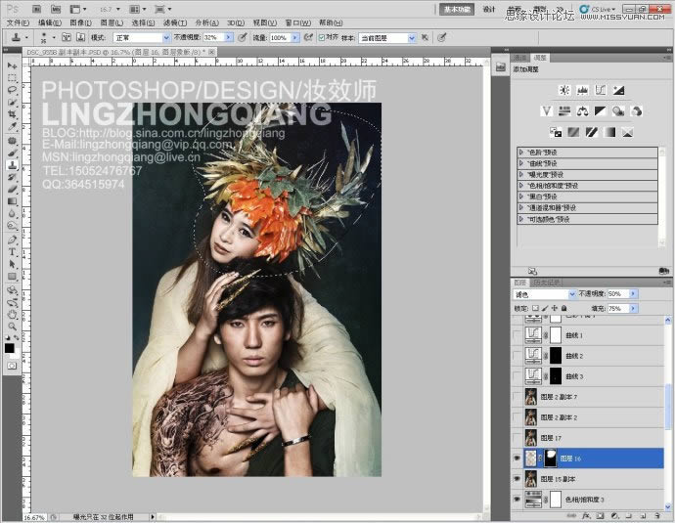This screenshot has width=675, height=523.
Task: Select the Zoom magnifier tool
Action: (x=12, y=327)
